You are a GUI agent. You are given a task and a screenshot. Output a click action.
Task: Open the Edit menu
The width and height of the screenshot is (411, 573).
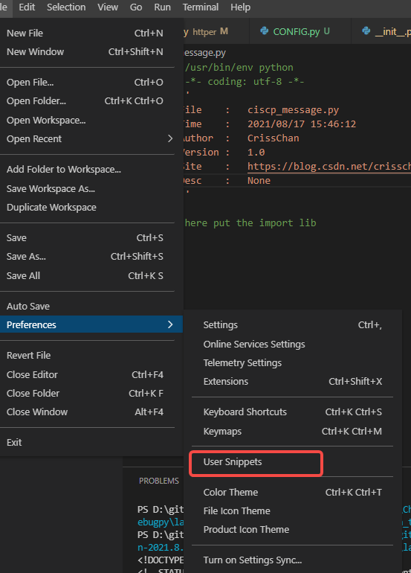pyautogui.click(x=27, y=7)
